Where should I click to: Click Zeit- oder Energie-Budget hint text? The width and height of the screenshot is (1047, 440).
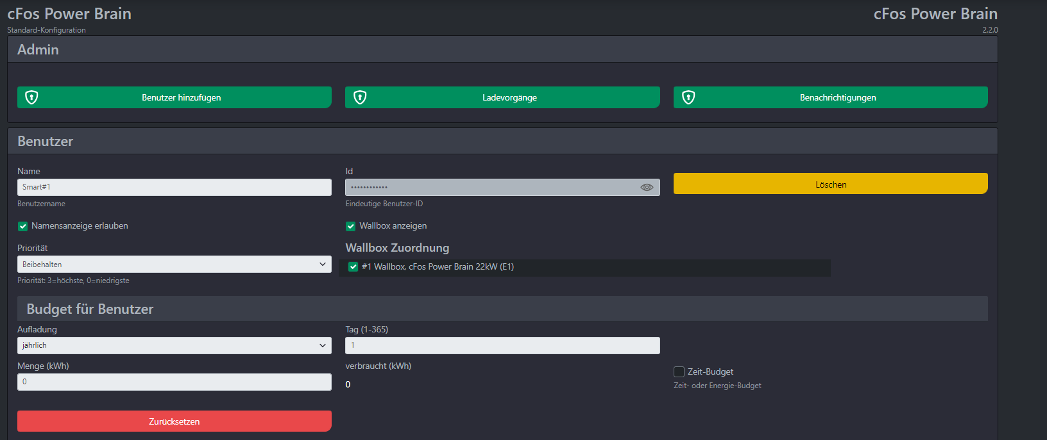point(717,386)
